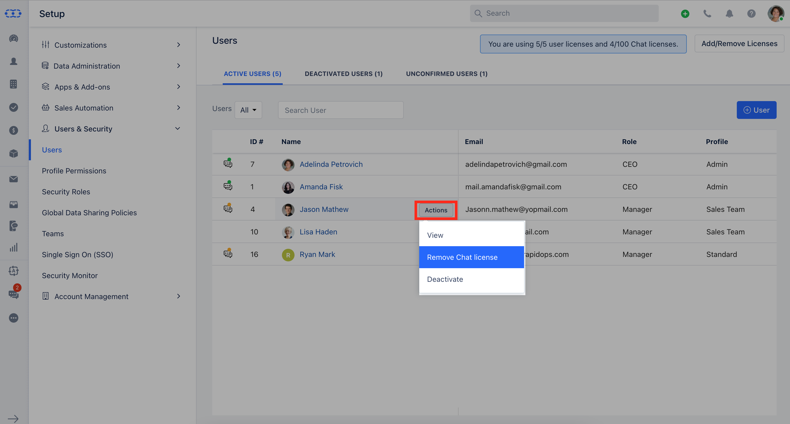Open the Accounts building icon in sidebar

[13, 84]
